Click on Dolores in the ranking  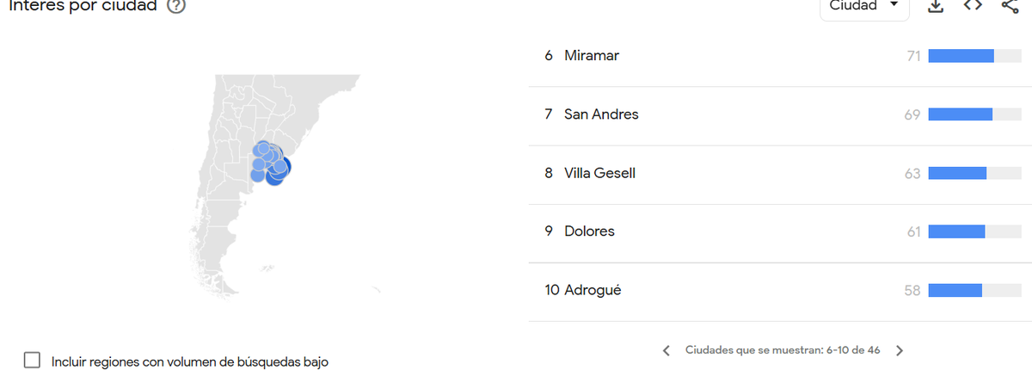(589, 231)
